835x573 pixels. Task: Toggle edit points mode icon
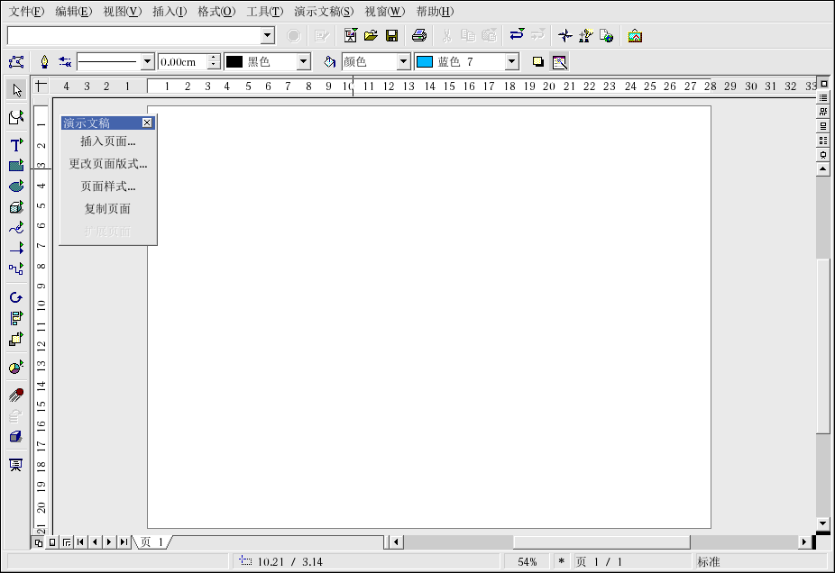[16, 62]
